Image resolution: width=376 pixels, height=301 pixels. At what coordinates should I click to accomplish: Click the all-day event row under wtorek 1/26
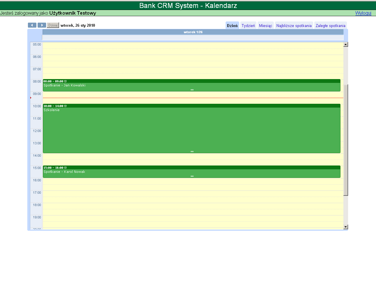pyautogui.click(x=193, y=38)
